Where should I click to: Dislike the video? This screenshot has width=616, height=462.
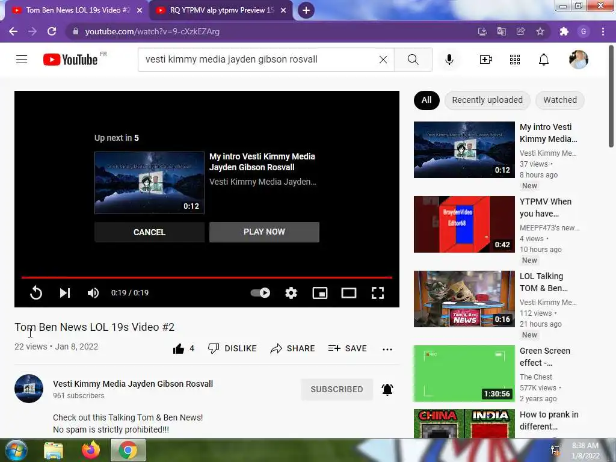tap(232, 348)
